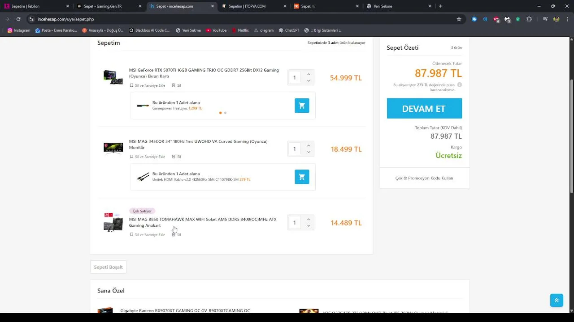The height and width of the screenshot is (322, 574).
Task: Click the Sepeti Boşalt button
Action: coord(109,267)
